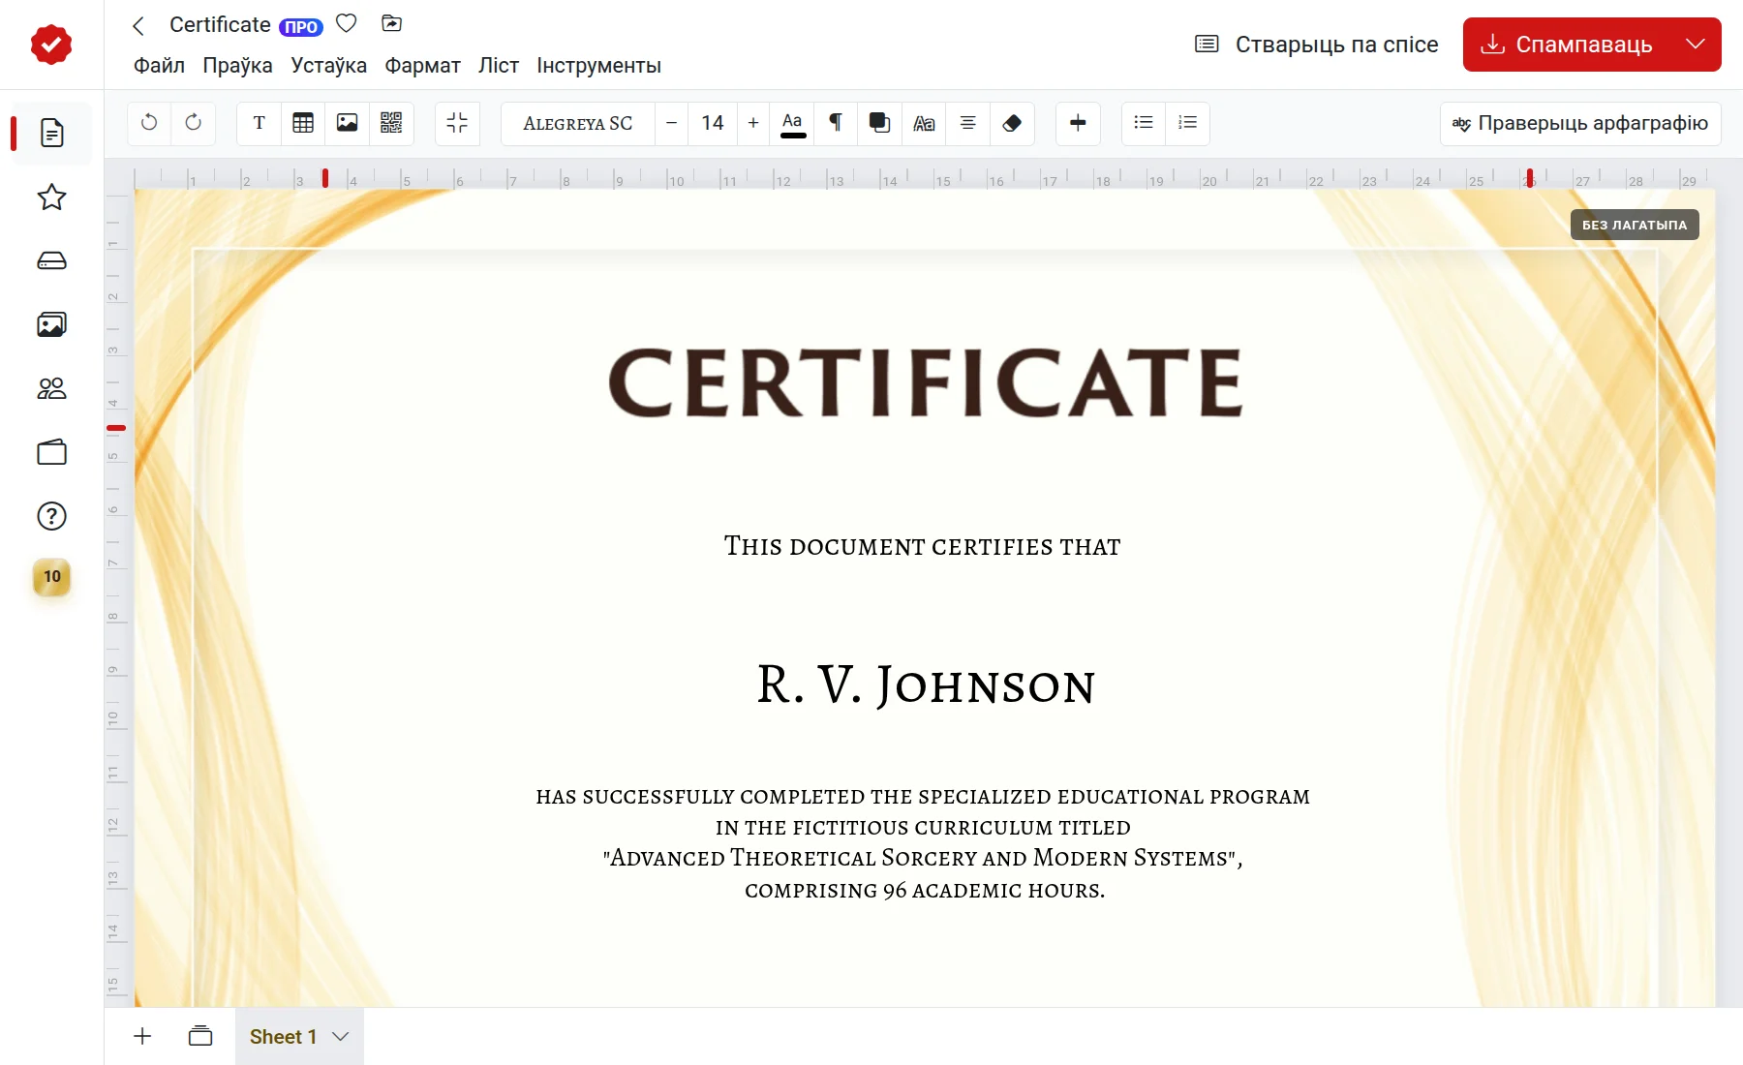Open the Alegreya SC font dropdown
This screenshot has width=1743, height=1065.
click(578, 123)
